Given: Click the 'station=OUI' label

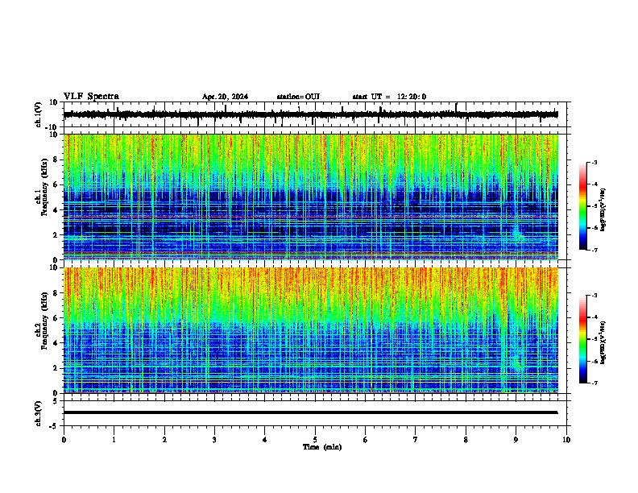Looking at the screenshot, I should coord(298,97).
